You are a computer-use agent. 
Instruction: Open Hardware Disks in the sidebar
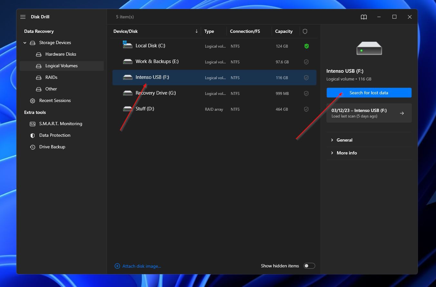click(61, 54)
